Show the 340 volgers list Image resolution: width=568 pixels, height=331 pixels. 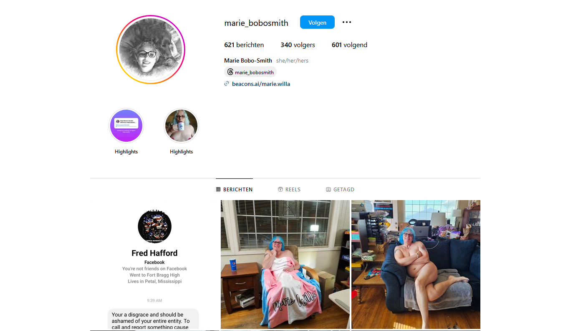pyautogui.click(x=298, y=45)
